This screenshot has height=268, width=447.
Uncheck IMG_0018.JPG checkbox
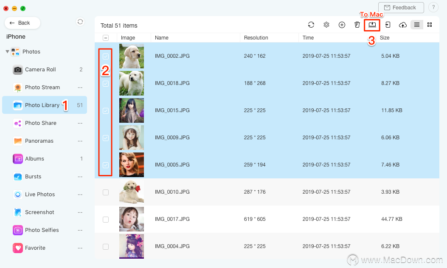(105, 84)
